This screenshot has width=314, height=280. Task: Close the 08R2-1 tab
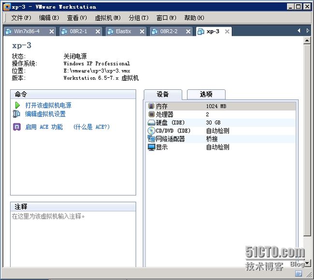coord(98,31)
